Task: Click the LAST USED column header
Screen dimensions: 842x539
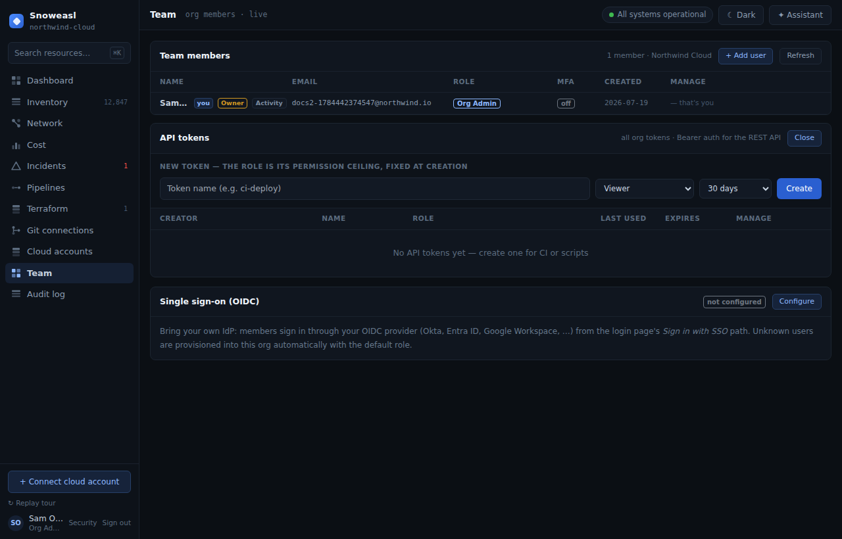Action: (623, 219)
